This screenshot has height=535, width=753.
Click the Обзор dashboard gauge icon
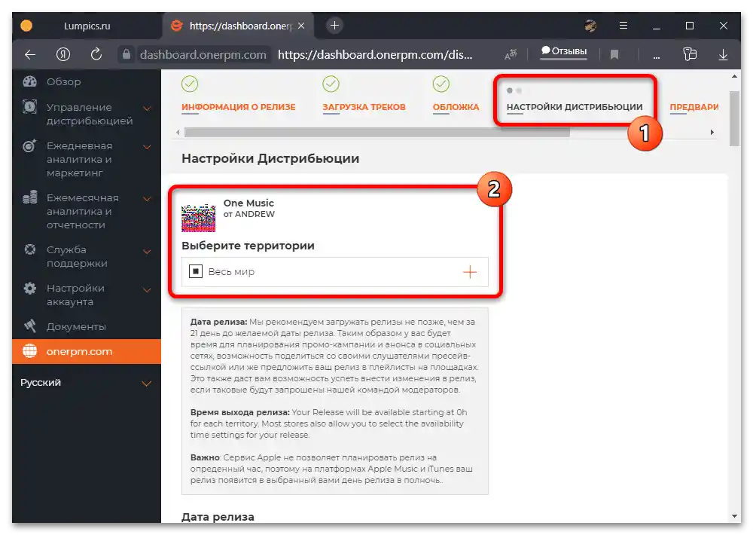click(x=30, y=81)
